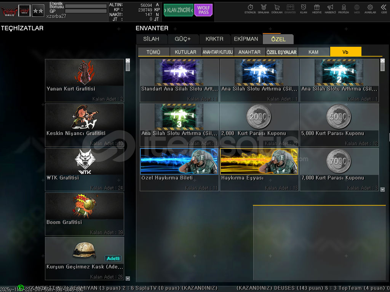The height and width of the screenshot is (292, 390).
Task: Click the GP progress bar
Action: point(86,11)
